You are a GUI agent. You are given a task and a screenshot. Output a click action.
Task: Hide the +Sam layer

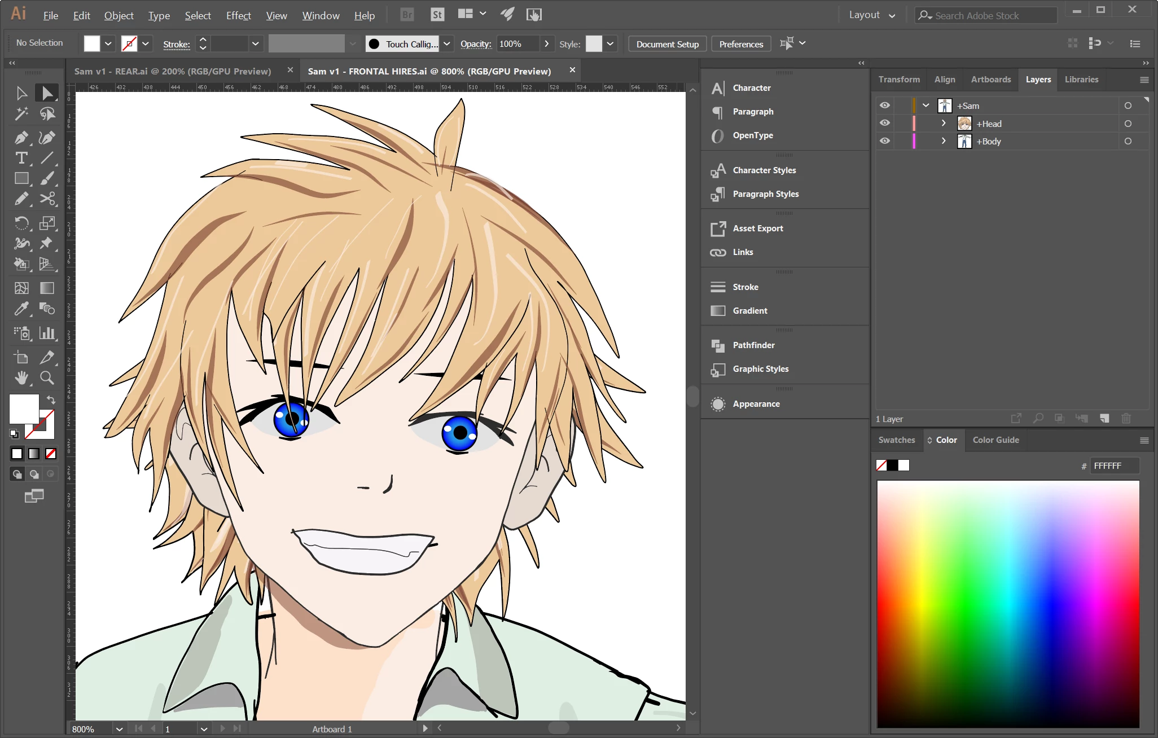tap(884, 106)
